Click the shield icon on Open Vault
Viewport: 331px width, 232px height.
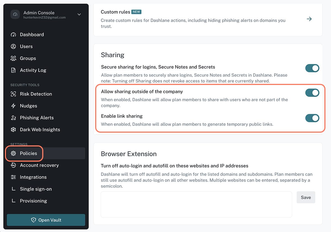click(34, 220)
